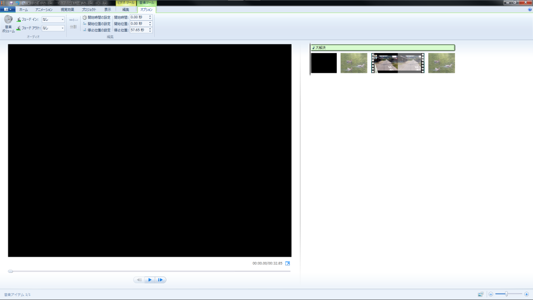
Task: Minimize the Movie Maker window
Action: [507, 3]
